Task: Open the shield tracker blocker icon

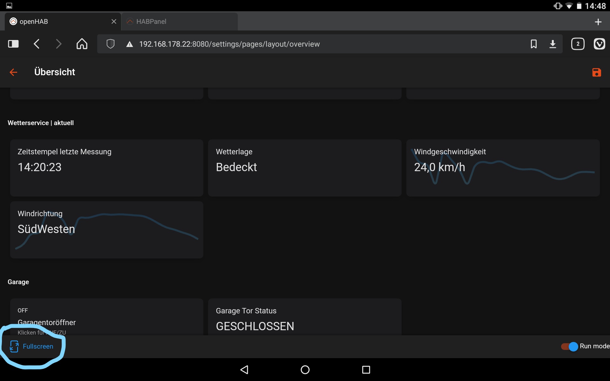Action: click(x=110, y=44)
